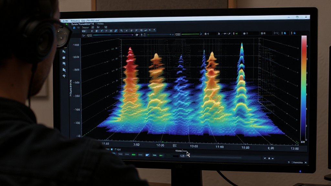Image resolution: width=331 pixels, height=186 pixels.
Task: Click the first green button in bottom strip
Action: coord(133,155)
